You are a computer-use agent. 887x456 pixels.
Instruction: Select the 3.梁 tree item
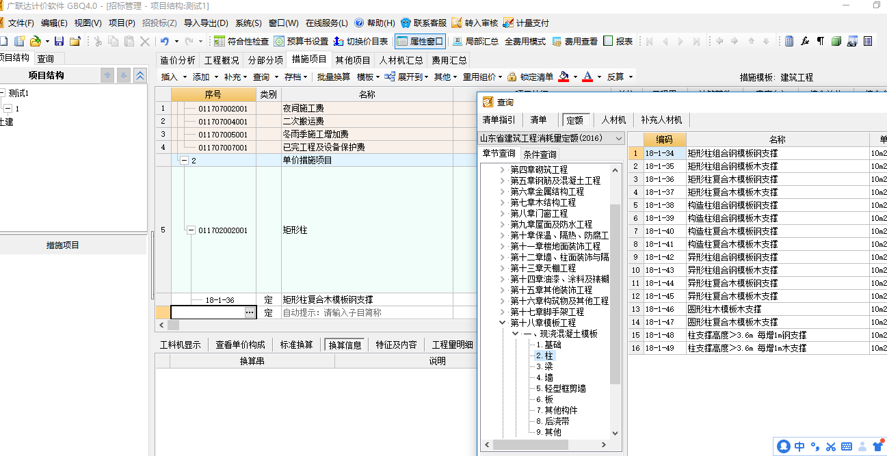click(544, 366)
